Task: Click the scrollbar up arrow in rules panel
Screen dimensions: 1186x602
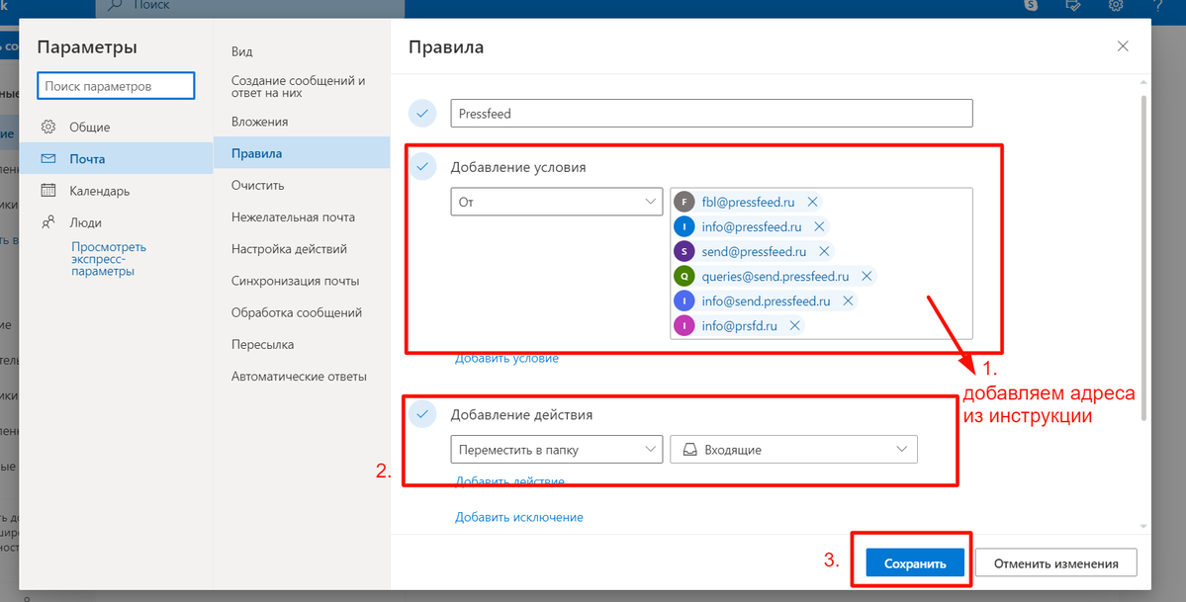Action: point(1143,82)
